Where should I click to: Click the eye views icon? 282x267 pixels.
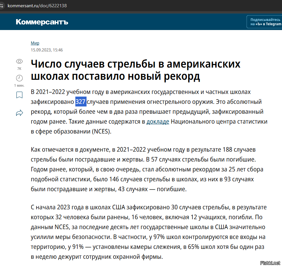(19, 61)
